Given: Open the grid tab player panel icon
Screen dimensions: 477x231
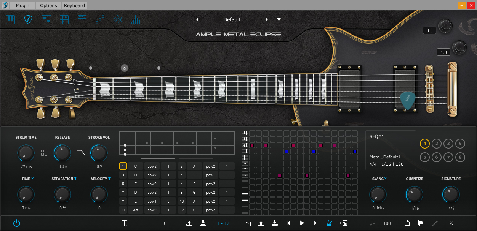Looking at the screenshot, I should 64,19.
